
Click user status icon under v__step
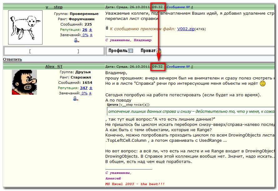coord(76,41)
